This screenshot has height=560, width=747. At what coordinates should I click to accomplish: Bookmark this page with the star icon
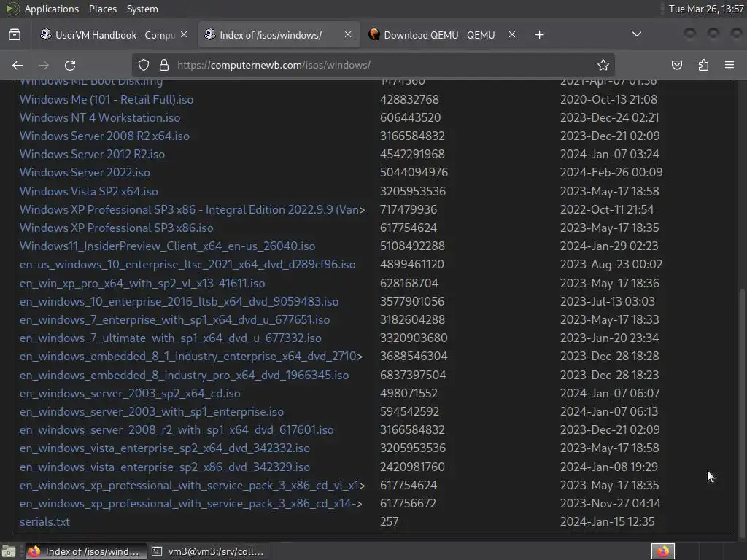(x=603, y=65)
